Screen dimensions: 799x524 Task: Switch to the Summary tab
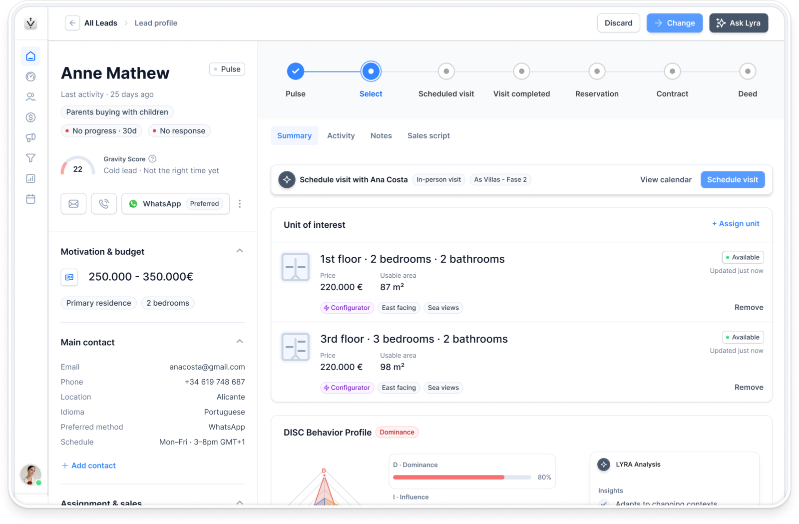click(x=295, y=136)
